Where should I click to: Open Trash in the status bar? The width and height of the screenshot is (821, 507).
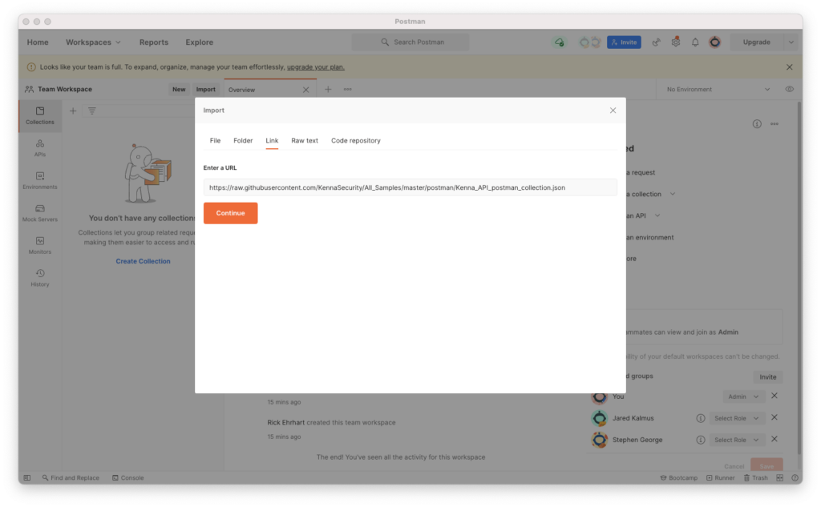(755, 478)
